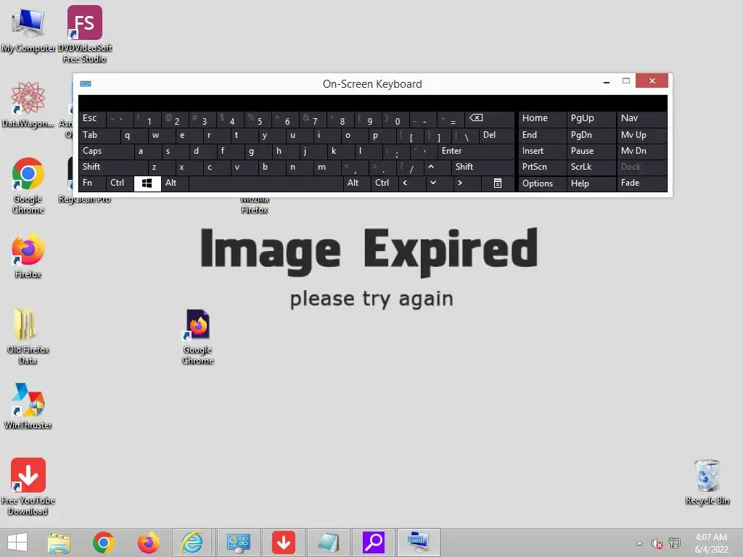The image size is (743, 557).
Task: Toggle the right Shift key
Action: tap(483, 167)
